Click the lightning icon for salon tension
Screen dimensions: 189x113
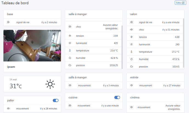pos(131,37)
